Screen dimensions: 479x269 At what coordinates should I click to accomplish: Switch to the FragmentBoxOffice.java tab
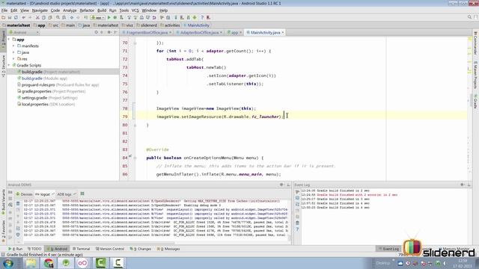147,32
